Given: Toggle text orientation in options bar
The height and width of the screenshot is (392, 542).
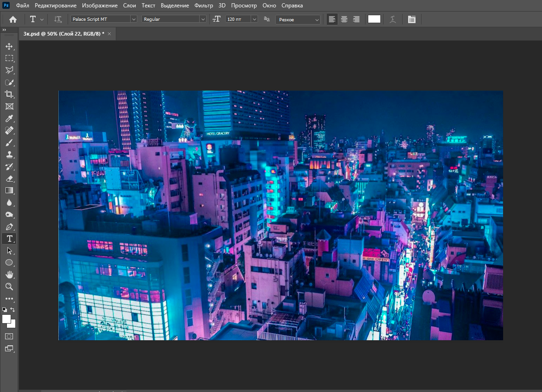Looking at the screenshot, I should [x=57, y=19].
